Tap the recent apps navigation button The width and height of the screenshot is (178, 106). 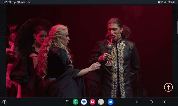coord(138,102)
